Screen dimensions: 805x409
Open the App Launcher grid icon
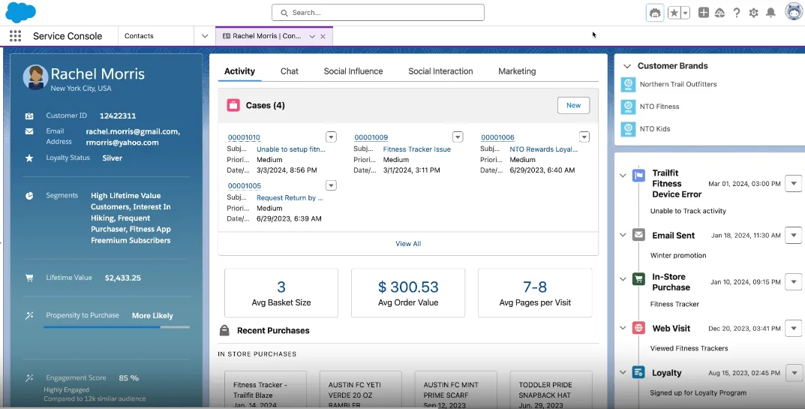pos(16,36)
